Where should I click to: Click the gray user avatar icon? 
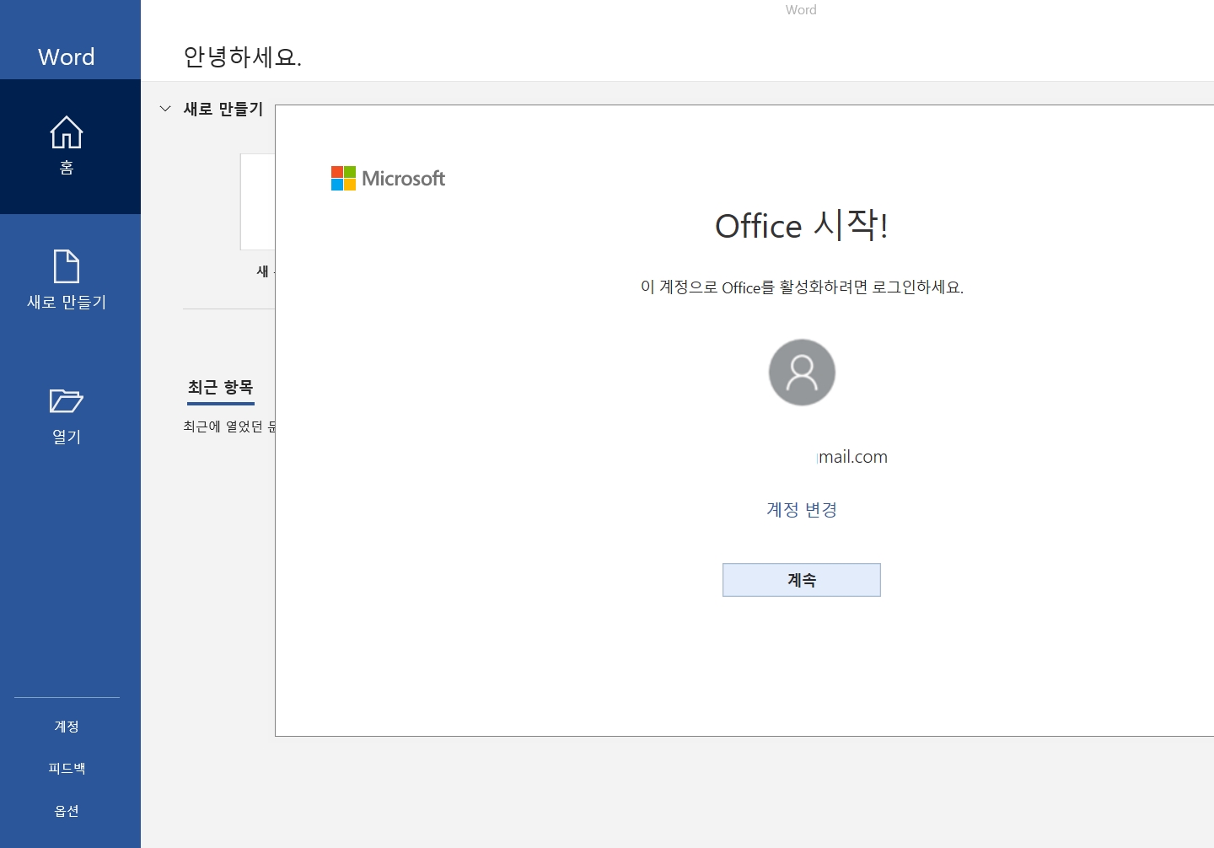(x=802, y=373)
